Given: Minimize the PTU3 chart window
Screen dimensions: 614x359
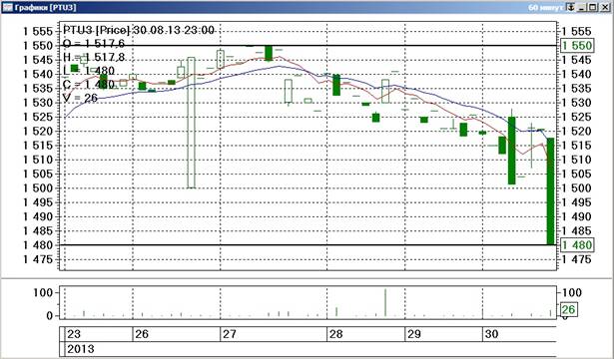Looking at the screenshot, I should point(582,7).
